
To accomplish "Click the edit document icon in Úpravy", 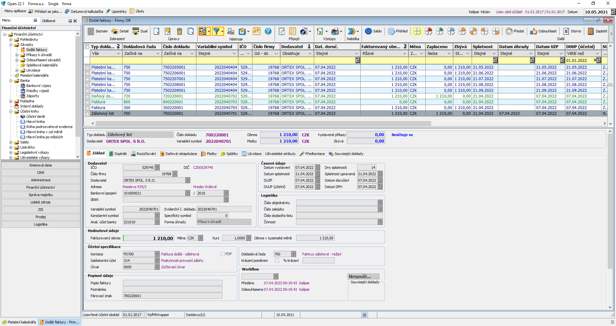I will (167, 31).
